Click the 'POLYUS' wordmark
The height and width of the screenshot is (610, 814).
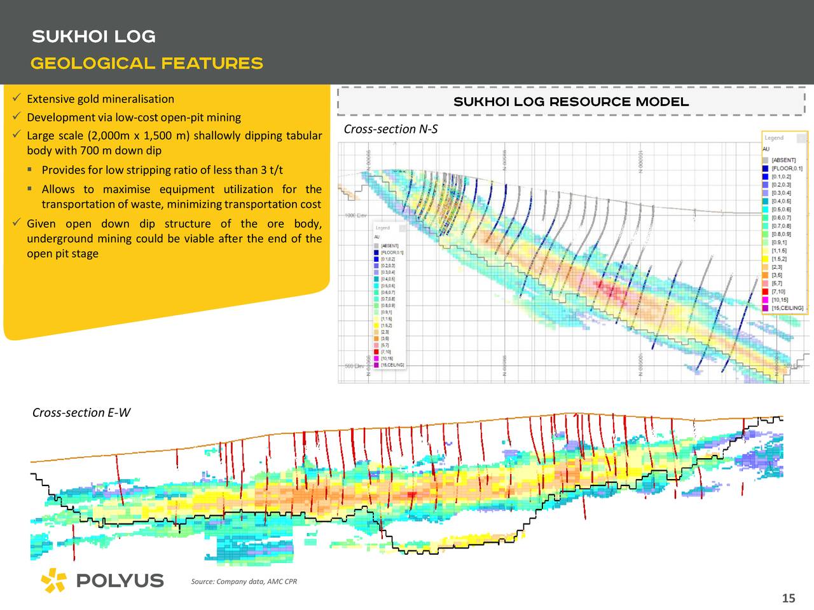coord(120,581)
